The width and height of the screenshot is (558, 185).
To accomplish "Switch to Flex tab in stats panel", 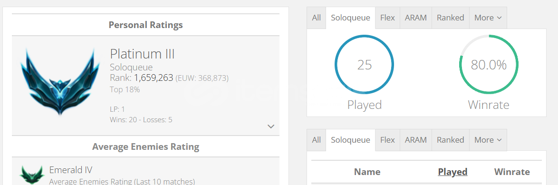I will tap(387, 18).
